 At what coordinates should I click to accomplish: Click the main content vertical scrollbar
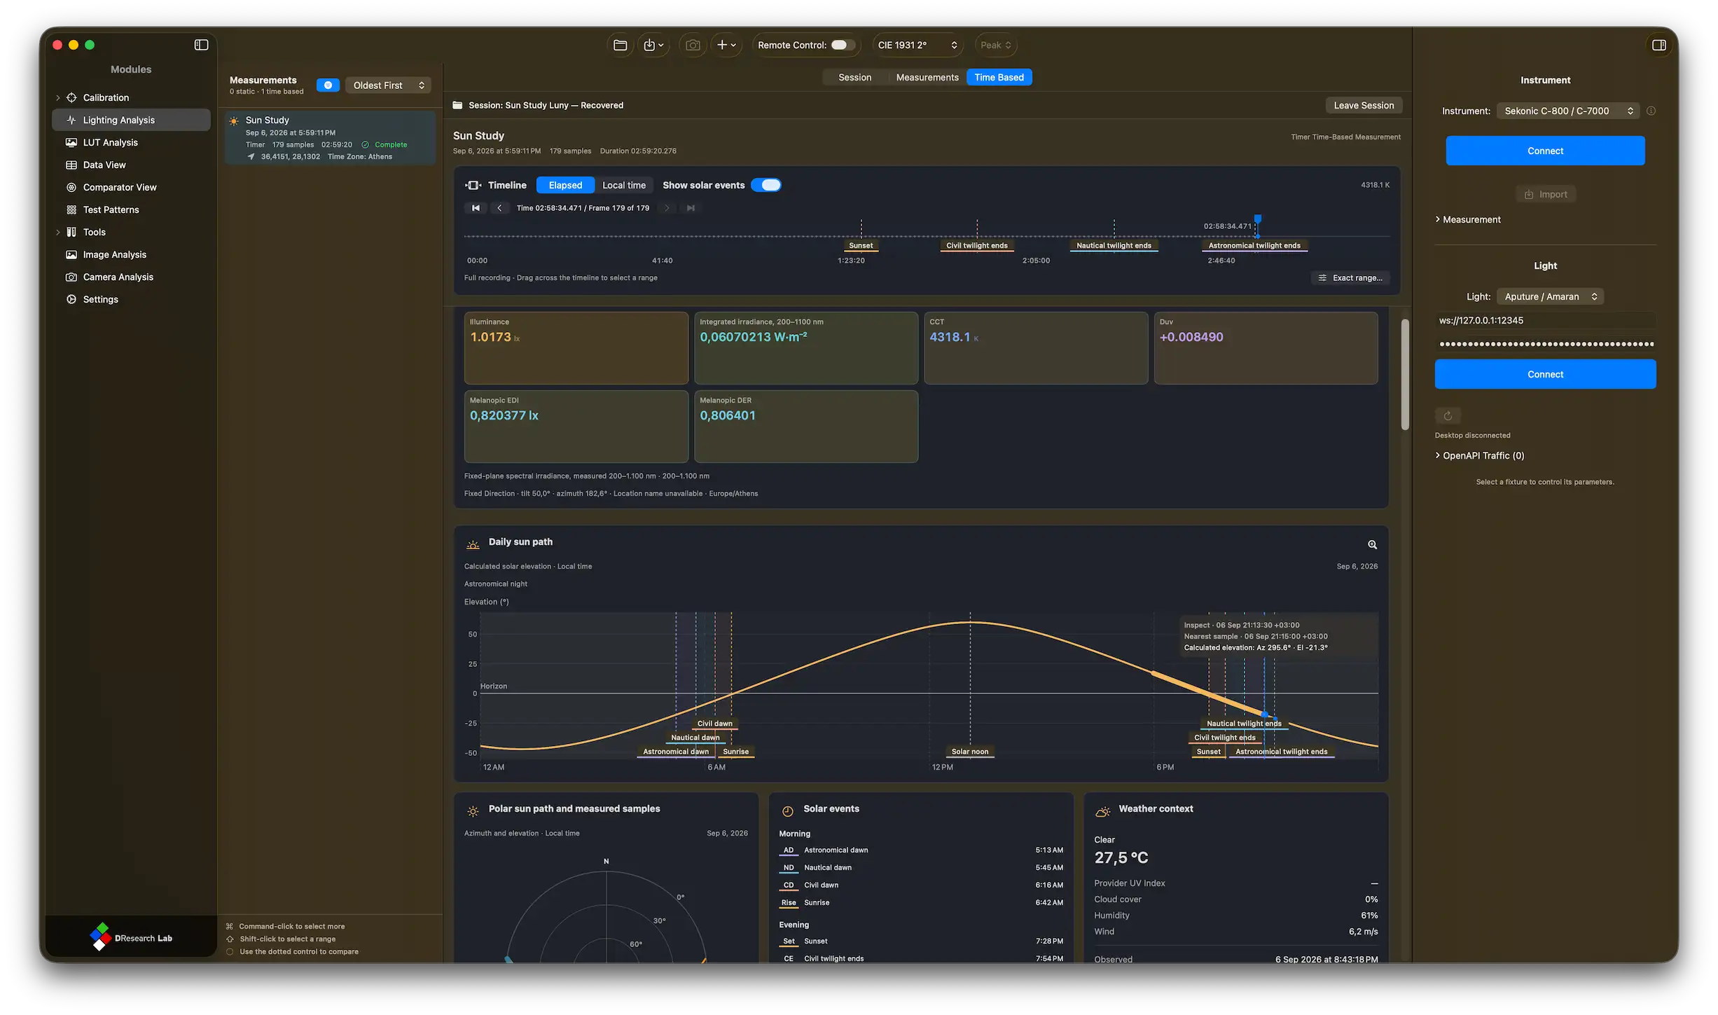1404,375
